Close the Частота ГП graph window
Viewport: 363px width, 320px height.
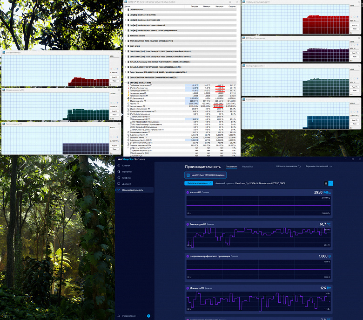coord(359,99)
